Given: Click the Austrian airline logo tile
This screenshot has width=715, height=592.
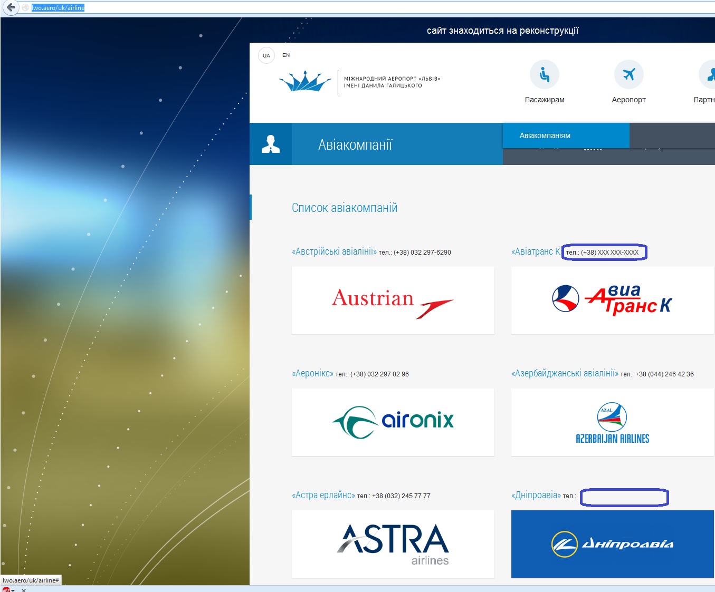Looking at the screenshot, I should [393, 300].
